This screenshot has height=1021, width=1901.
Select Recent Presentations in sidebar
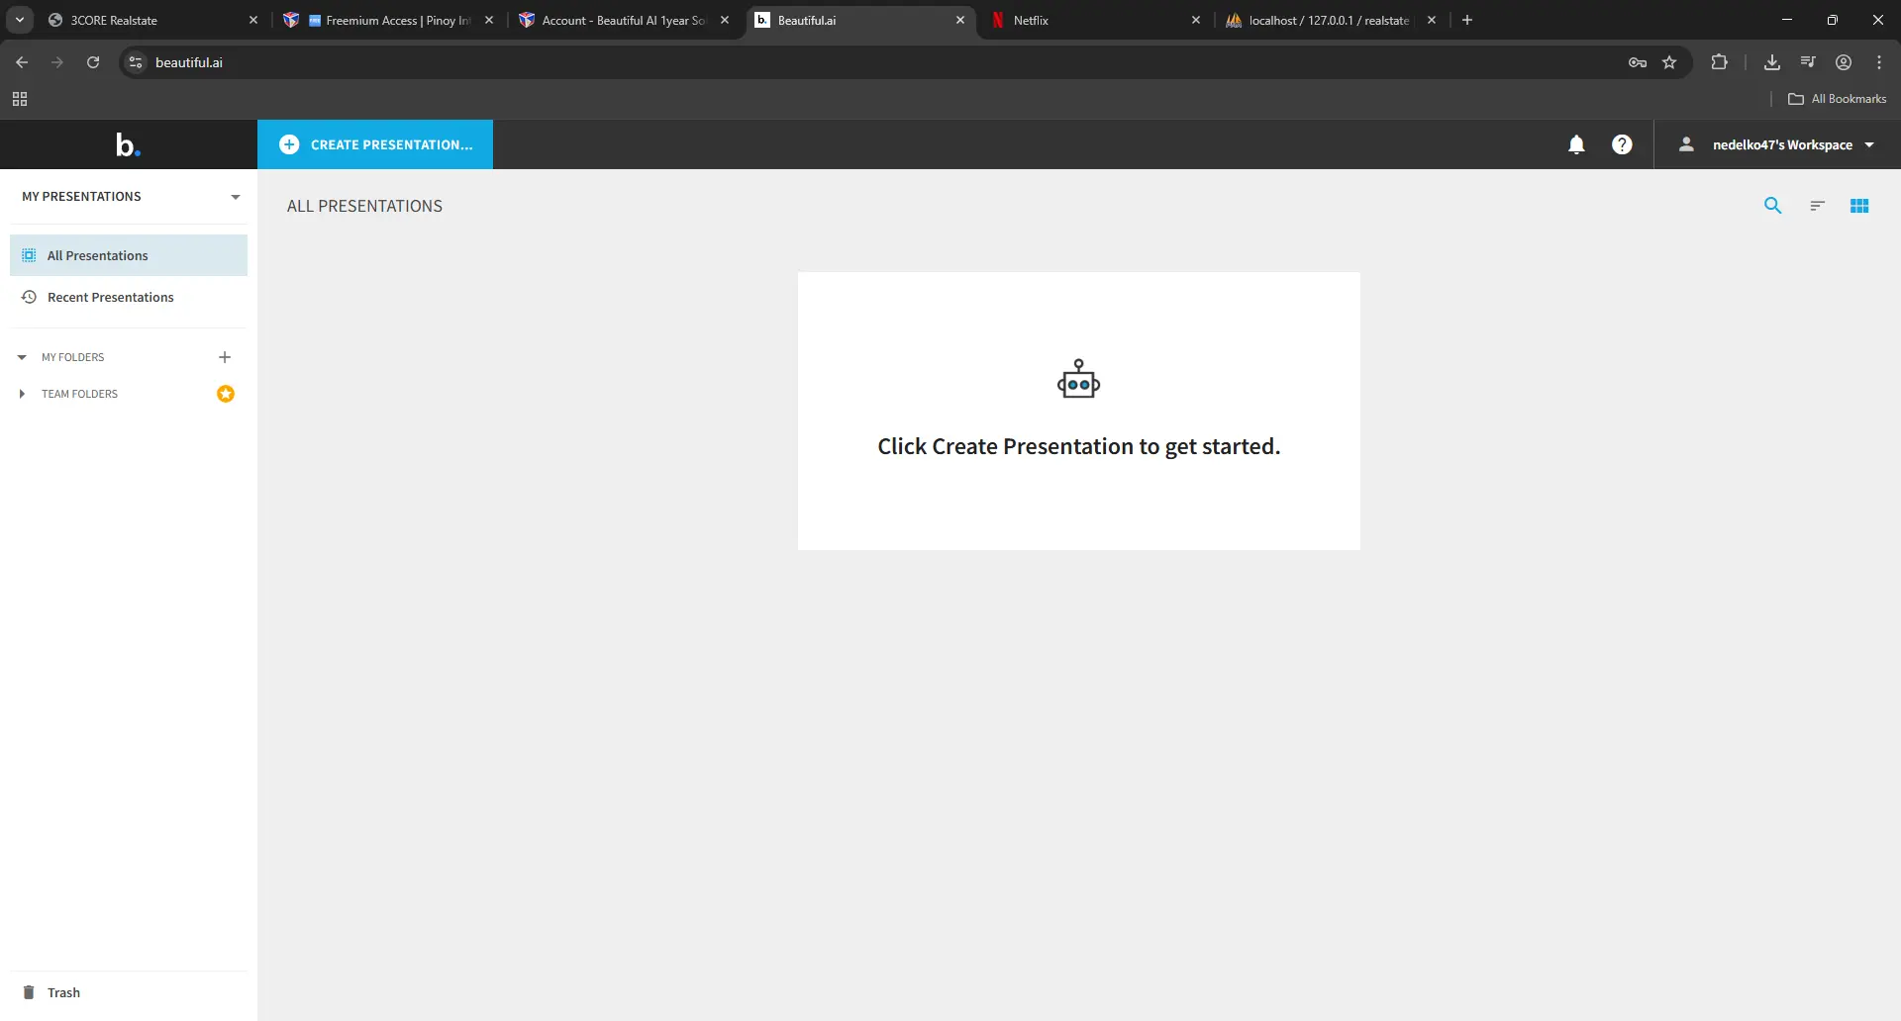pos(129,297)
